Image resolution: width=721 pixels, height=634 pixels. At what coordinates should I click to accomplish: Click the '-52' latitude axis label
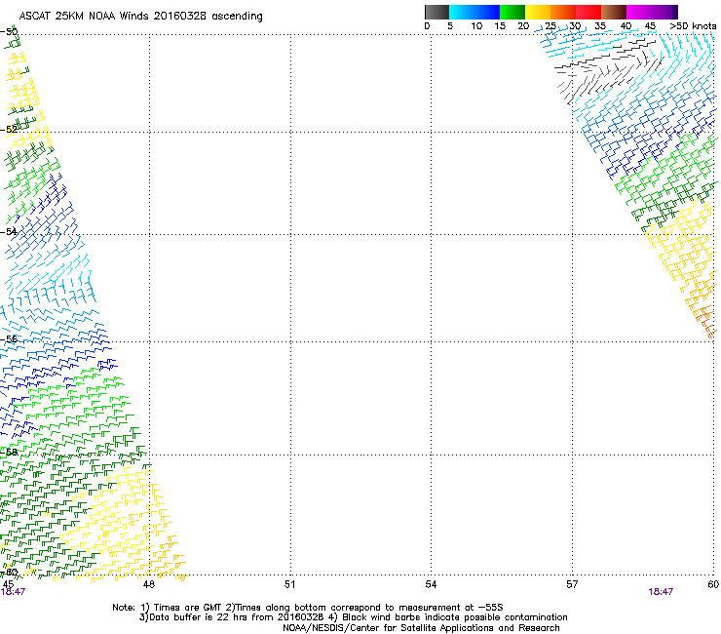tap(9, 130)
